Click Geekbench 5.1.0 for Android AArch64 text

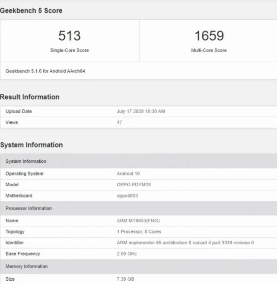[x=45, y=71]
